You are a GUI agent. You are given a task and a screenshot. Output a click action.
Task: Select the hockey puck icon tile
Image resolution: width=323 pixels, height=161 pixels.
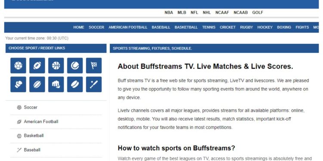pos(75,85)
